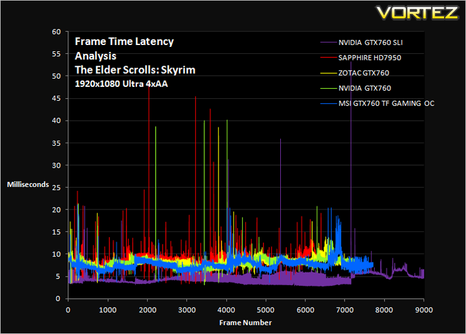Select the ZOTAC GTX760 legend label

tap(364, 73)
